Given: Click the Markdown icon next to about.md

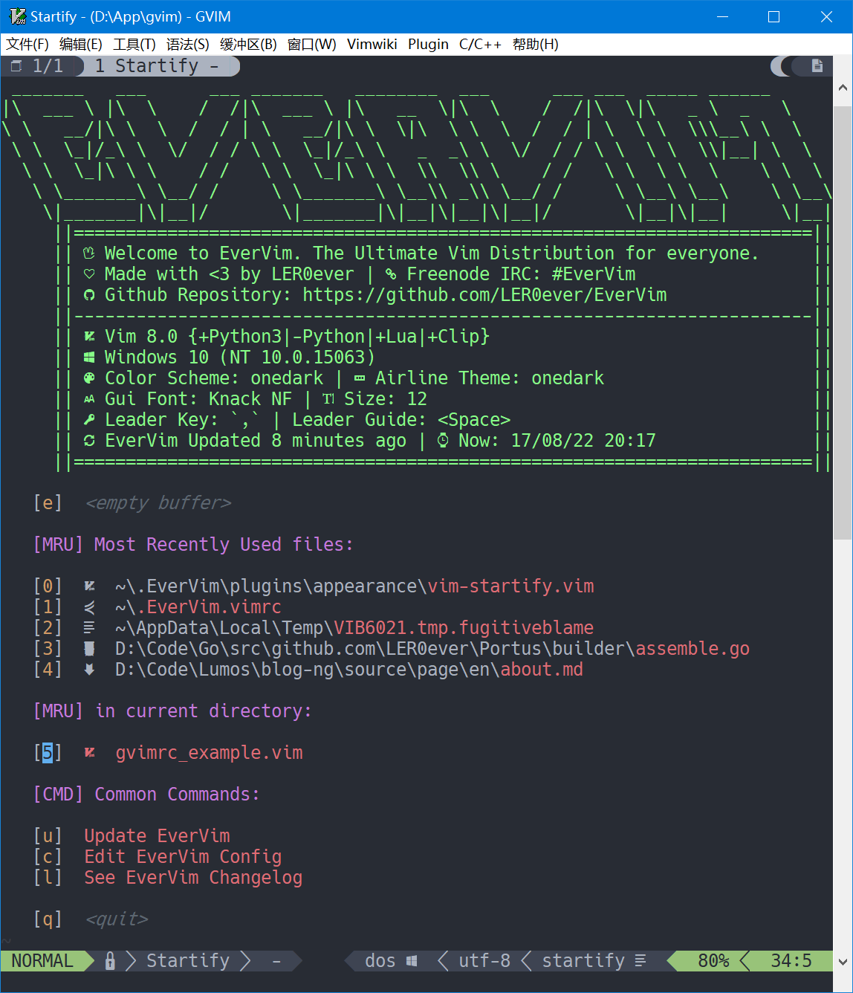Looking at the screenshot, I should pos(89,669).
